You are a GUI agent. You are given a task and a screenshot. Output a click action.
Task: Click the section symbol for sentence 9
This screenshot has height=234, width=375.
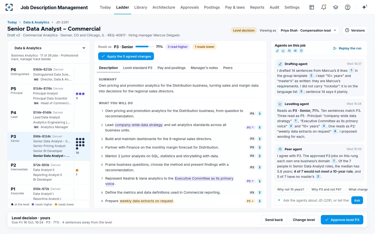260,201
